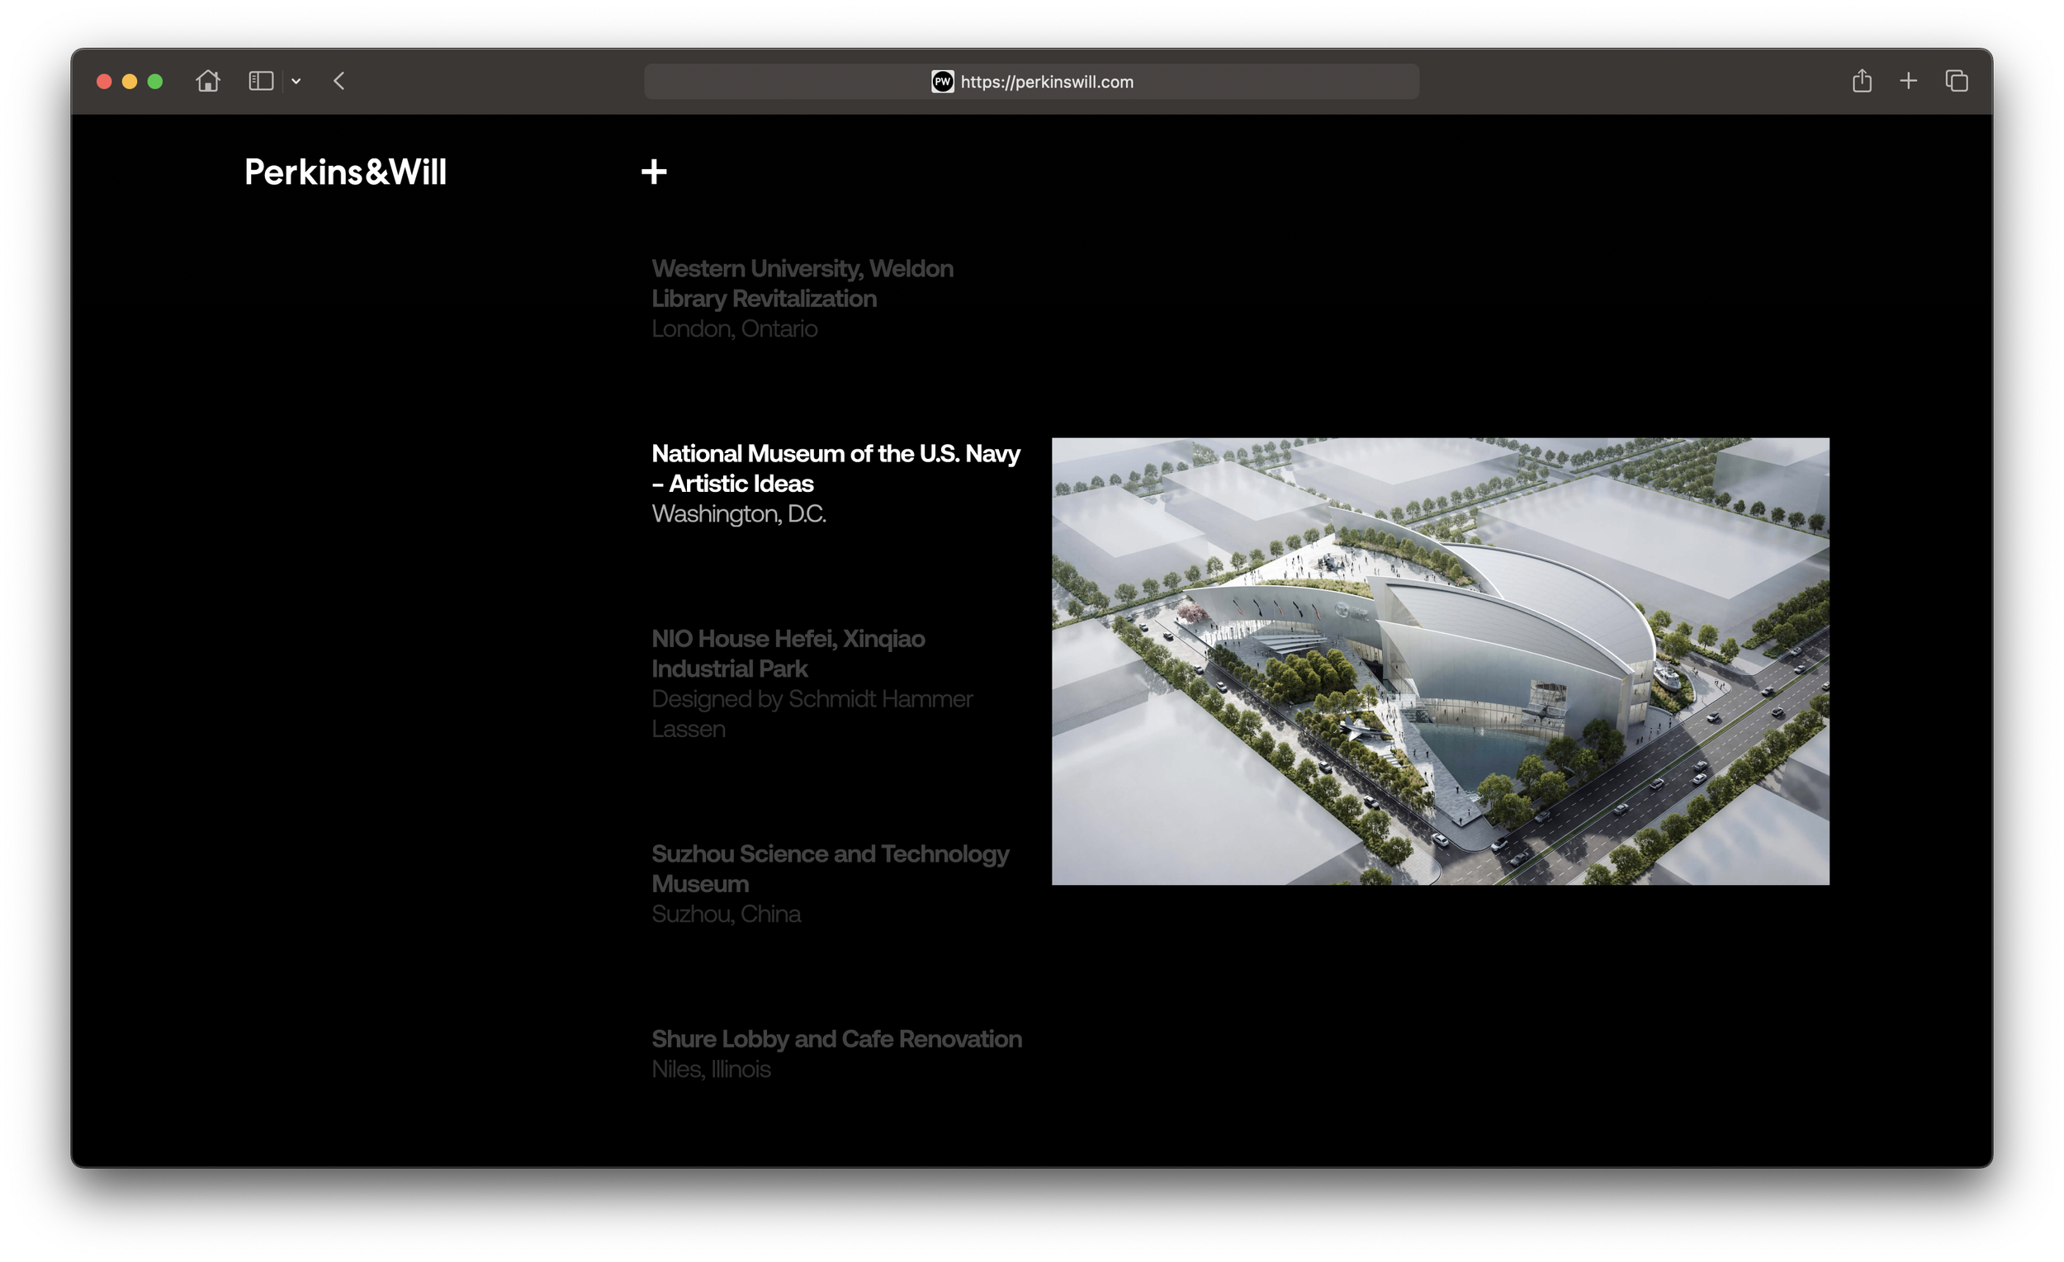Toggle the browser sidebar panel
This screenshot has height=1262, width=2064.
coord(262,81)
